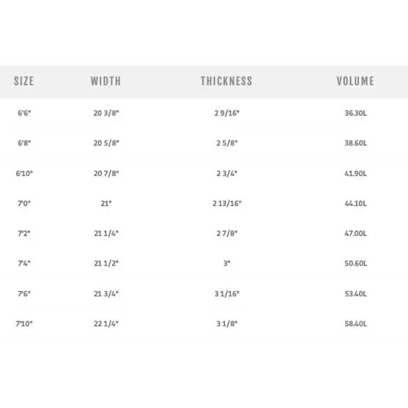Image resolution: width=408 pixels, height=408 pixels.
Task: Click the WIDTH column header
Action: coord(105,81)
